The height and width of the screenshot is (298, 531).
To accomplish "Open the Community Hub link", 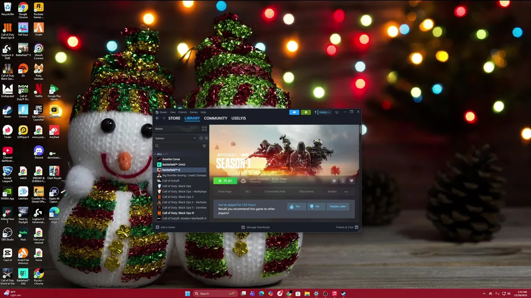I will [x=275, y=192].
